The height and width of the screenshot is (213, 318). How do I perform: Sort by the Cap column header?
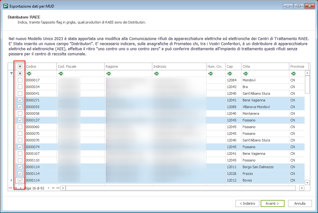point(234,66)
